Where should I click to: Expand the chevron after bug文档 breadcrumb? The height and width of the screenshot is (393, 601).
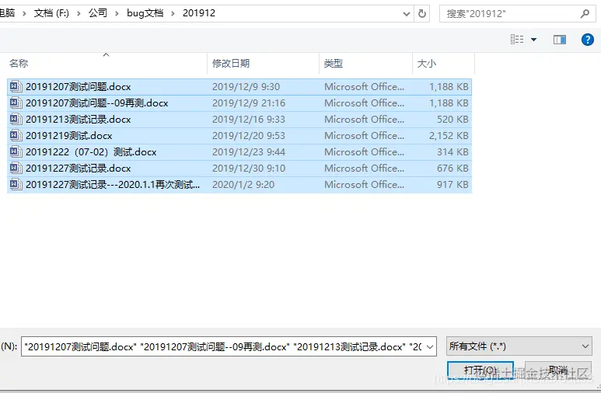pos(173,14)
